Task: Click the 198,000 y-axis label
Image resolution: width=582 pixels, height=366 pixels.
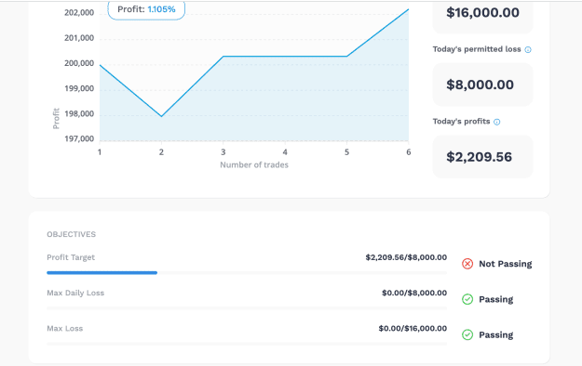Action: [79, 113]
